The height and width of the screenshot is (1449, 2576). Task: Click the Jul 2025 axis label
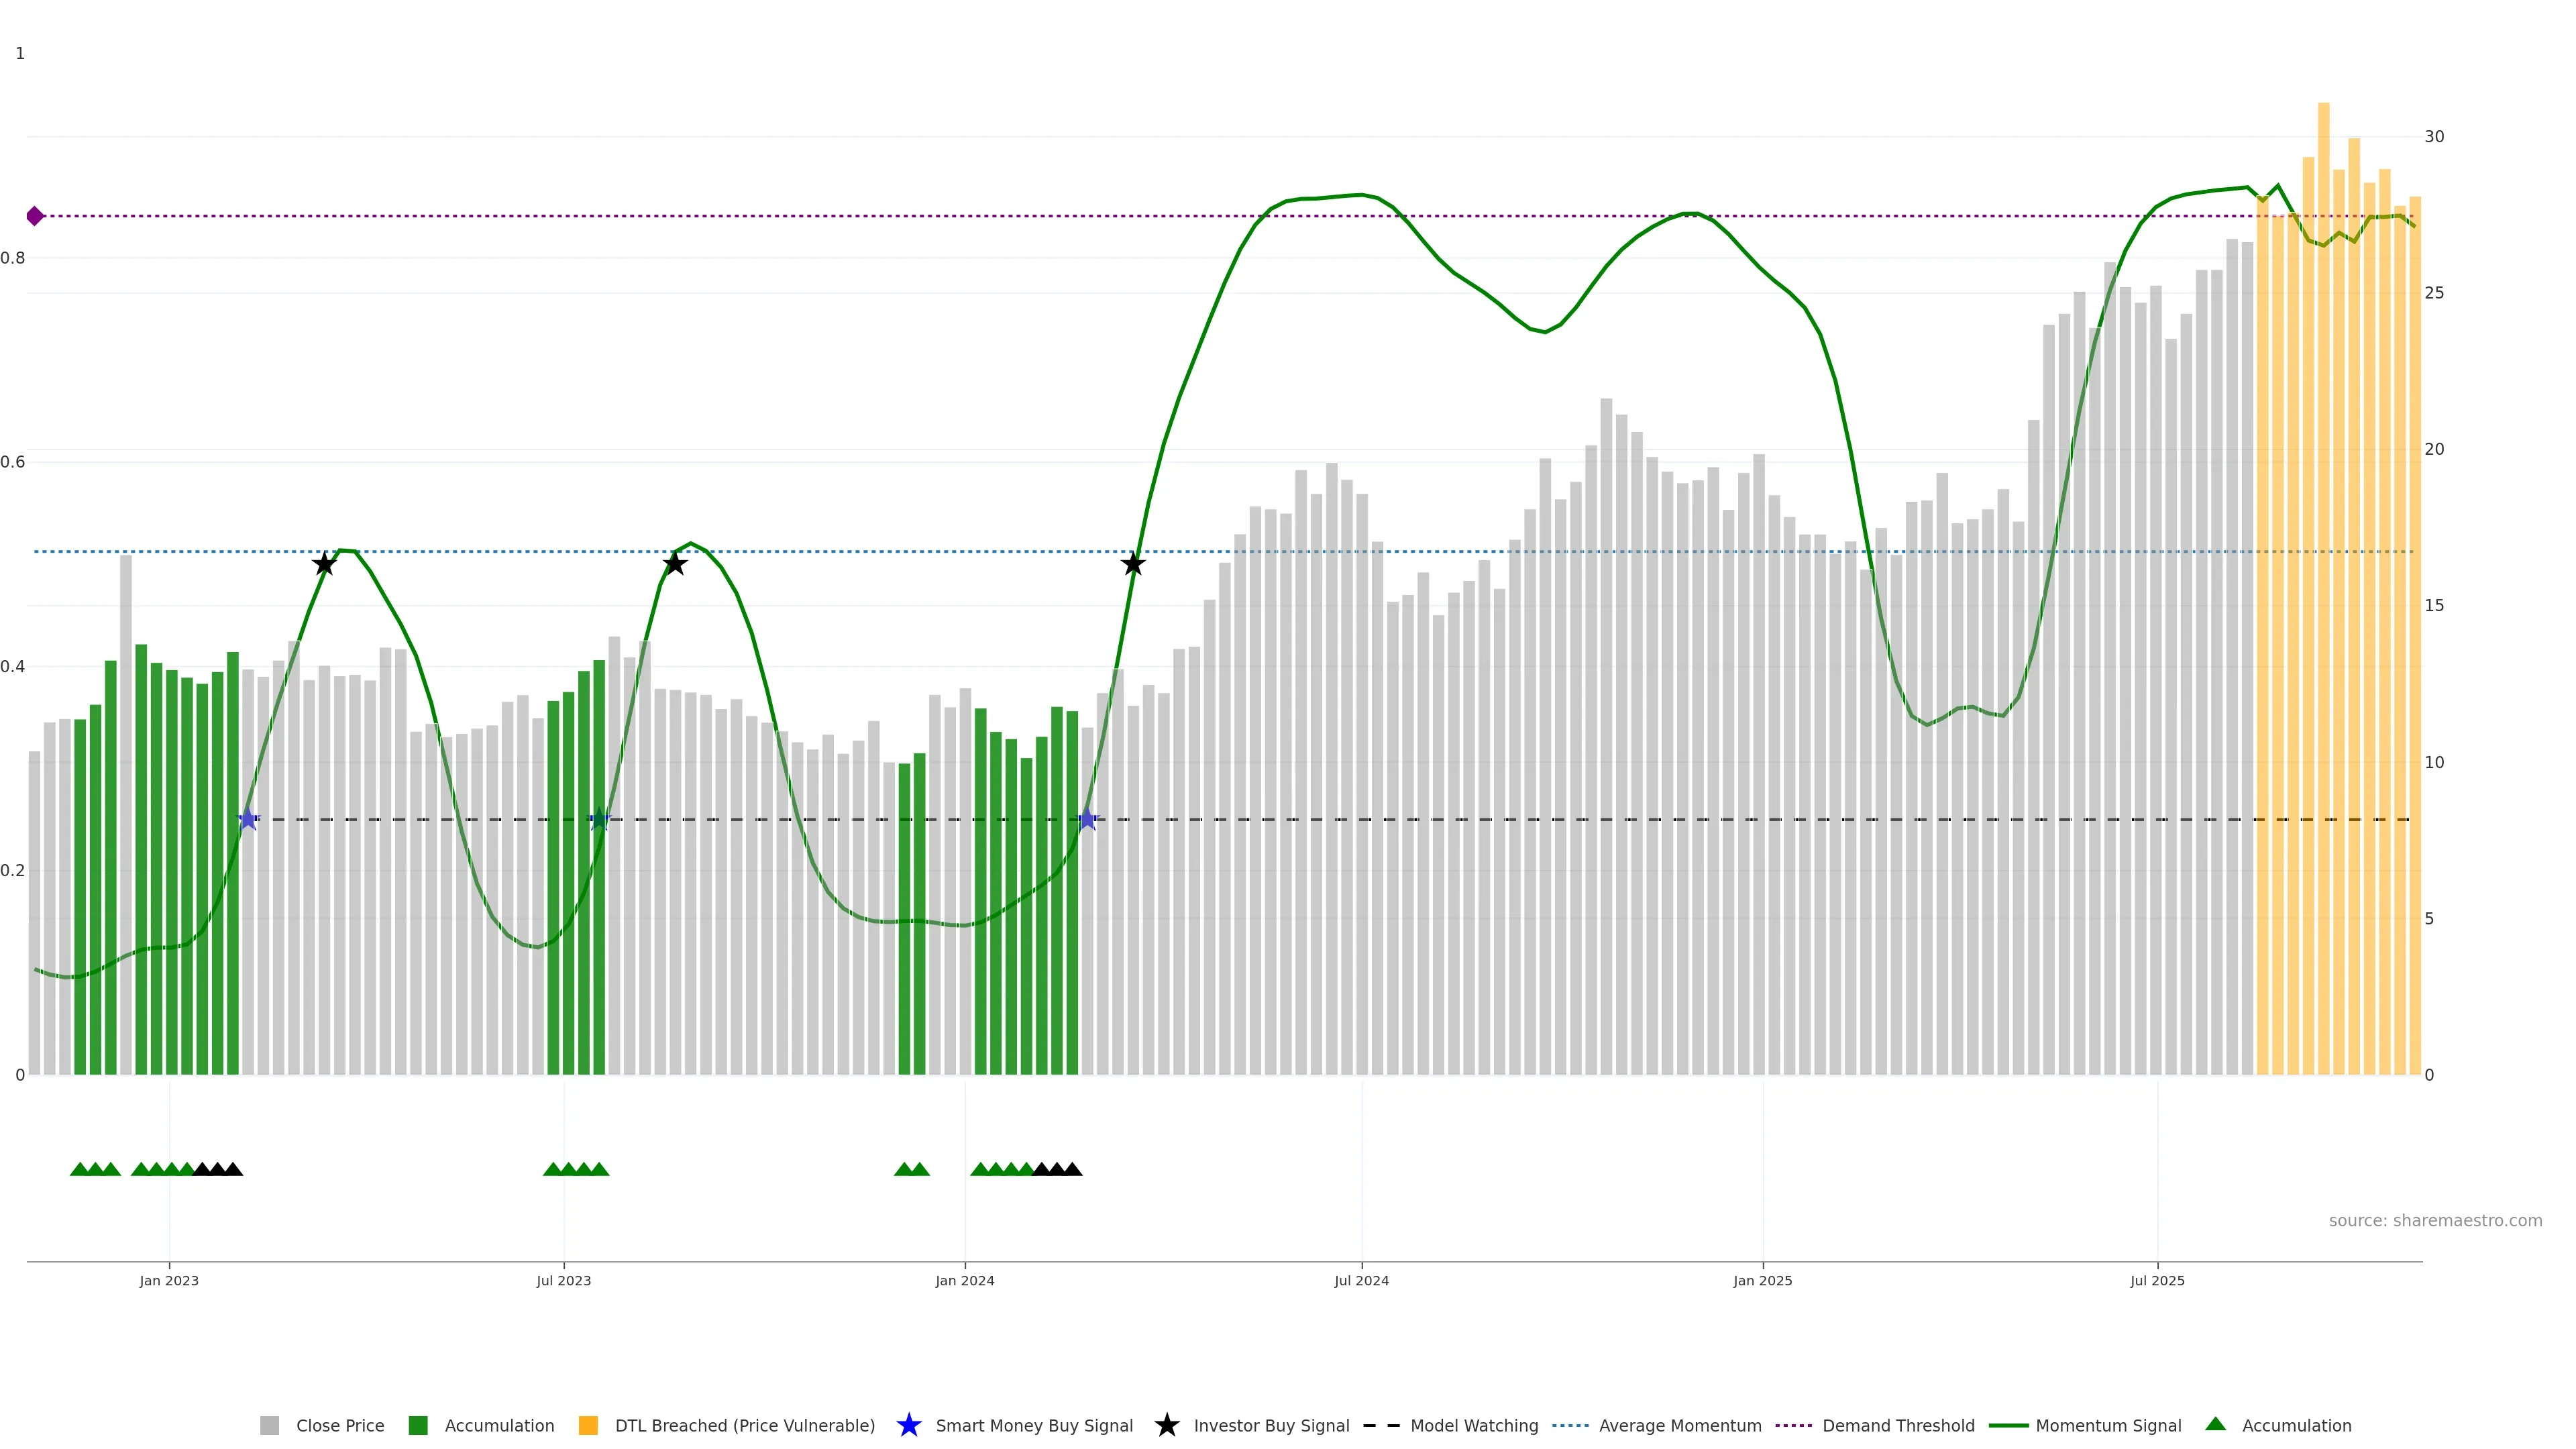[x=2157, y=1280]
